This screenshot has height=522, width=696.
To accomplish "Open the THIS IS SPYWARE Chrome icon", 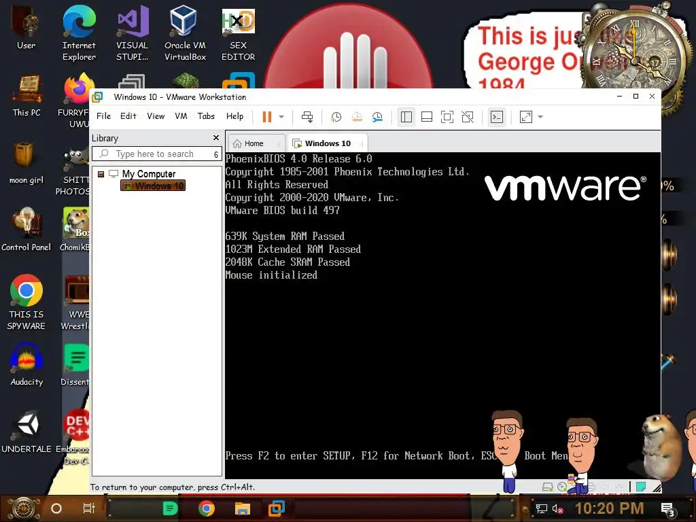I will click(x=27, y=302).
